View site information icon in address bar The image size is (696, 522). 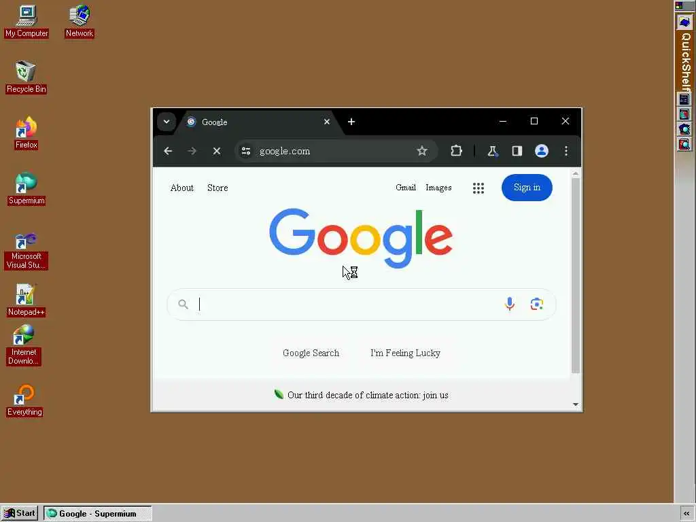pyautogui.click(x=246, y=151)
